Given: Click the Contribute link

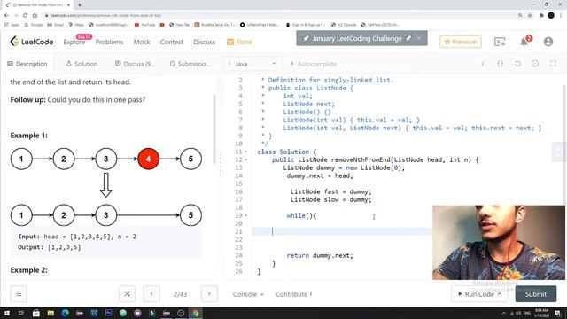Looking at the screenshot, I should pyautogui.click(x=293, y=294).
